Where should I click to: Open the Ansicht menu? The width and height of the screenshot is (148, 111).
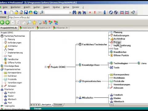click(27, 7)
